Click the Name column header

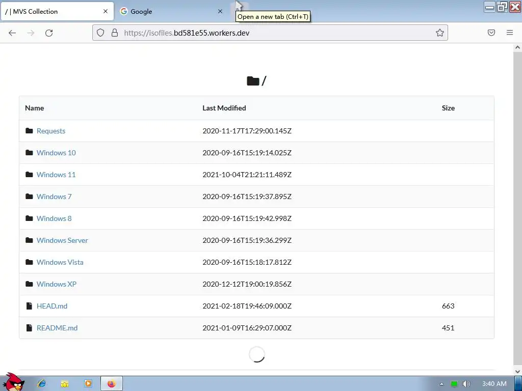pyautogui.click(x=34, y=108)
